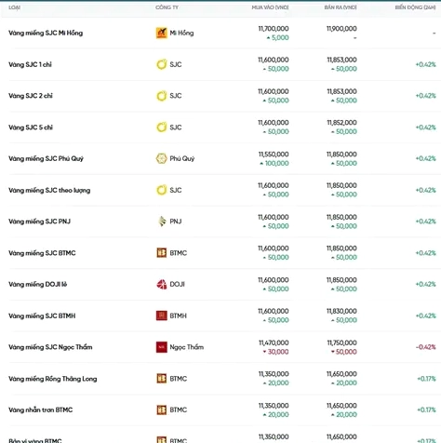Screen dimensions: 441x443
Task: Click Ngọc Thẩm selling price 11,750,000
Action: [x=341, y=342]
